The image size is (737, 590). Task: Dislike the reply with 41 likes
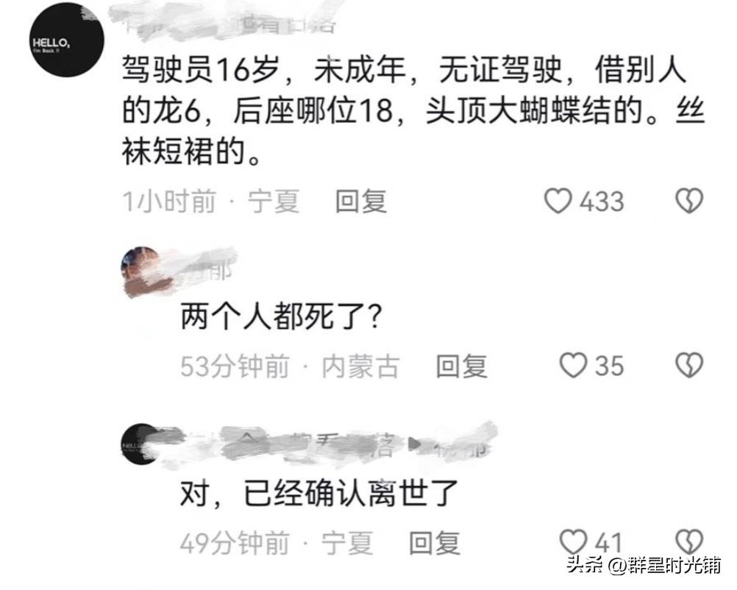(689, 541)
